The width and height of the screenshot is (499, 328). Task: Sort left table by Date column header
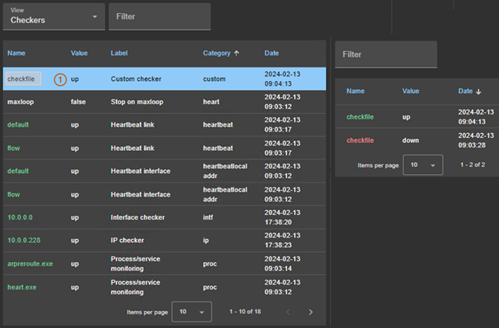pos(272,53)
